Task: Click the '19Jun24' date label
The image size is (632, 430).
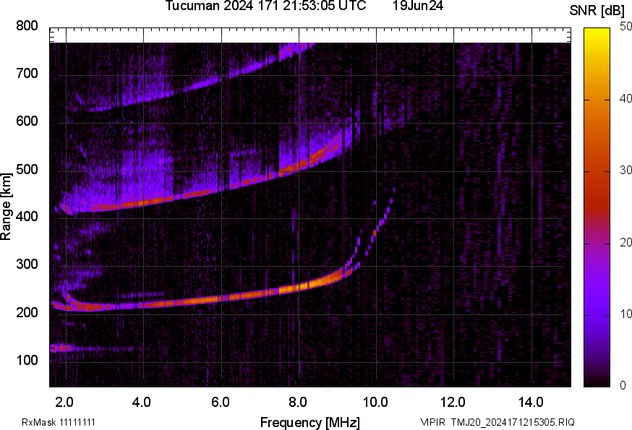Action: pyautogui.click(x=418, y=6)
